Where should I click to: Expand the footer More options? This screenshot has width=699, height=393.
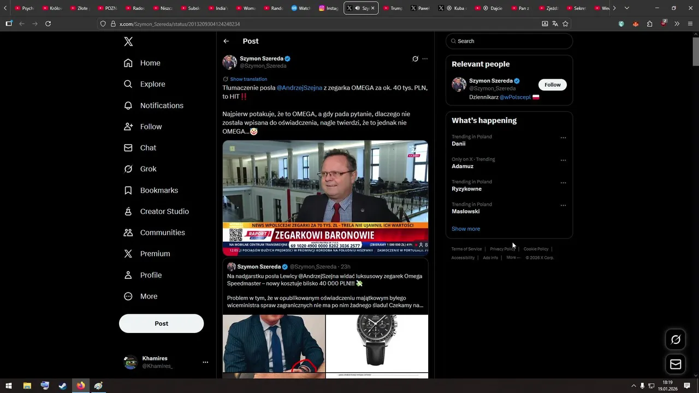pyautogui.click(x=513, y=258)
